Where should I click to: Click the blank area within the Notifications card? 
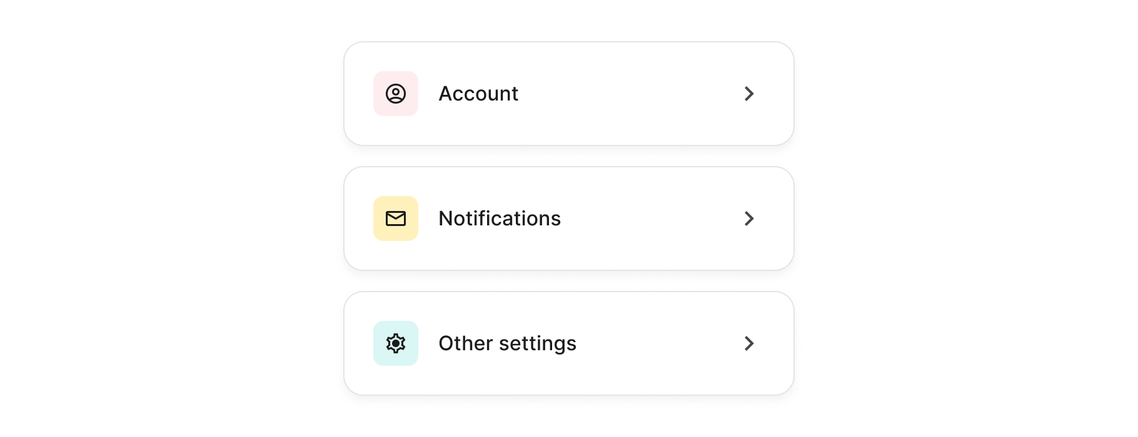650,219
